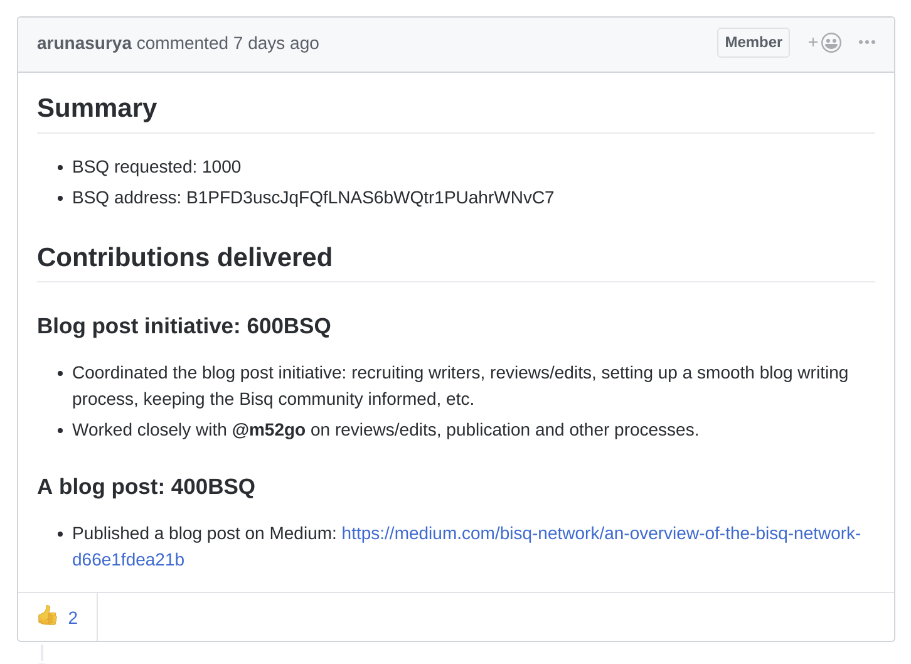Click the "Worked closely with" bullet text

click(x=149, y=430)
